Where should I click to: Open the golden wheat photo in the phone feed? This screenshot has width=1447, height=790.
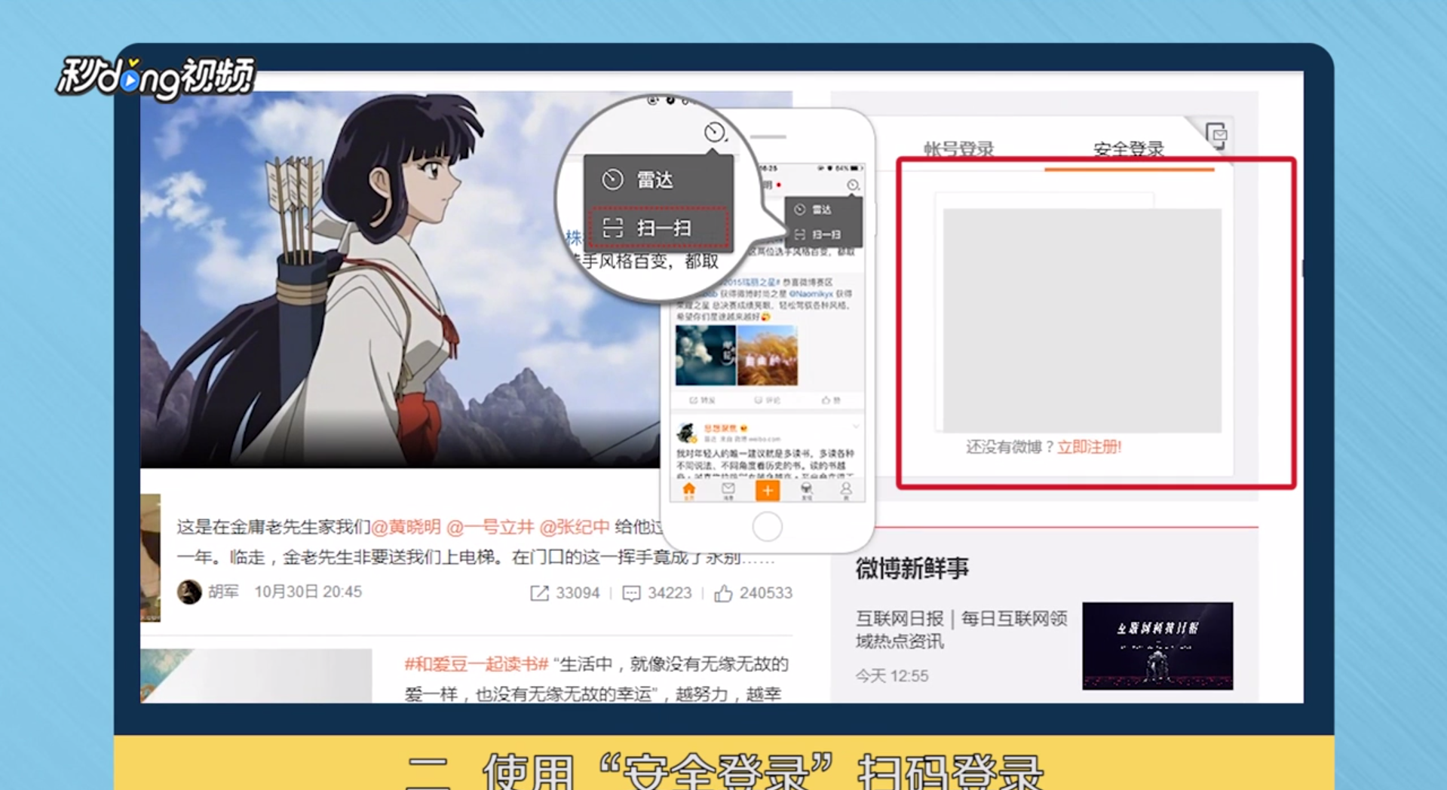pos(767,355)
